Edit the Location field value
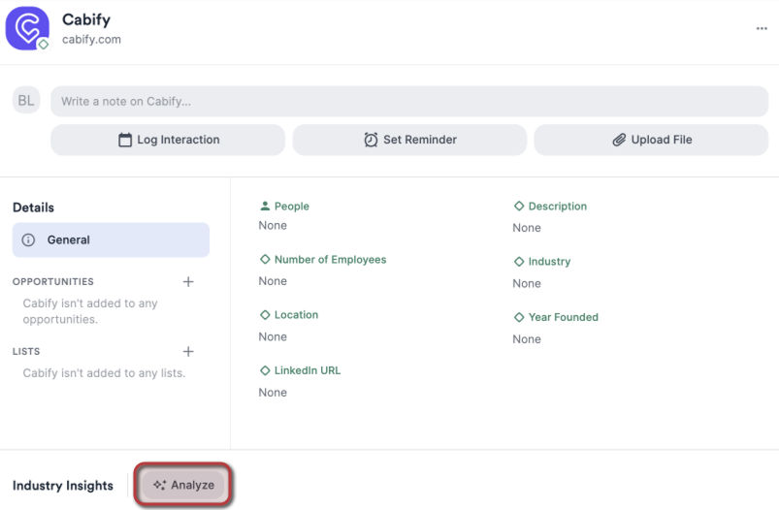779x510 pixels. coord(273,336)
